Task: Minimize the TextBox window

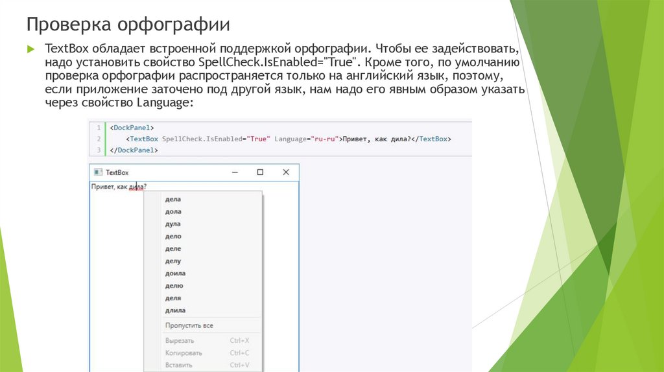Action: 235,172
